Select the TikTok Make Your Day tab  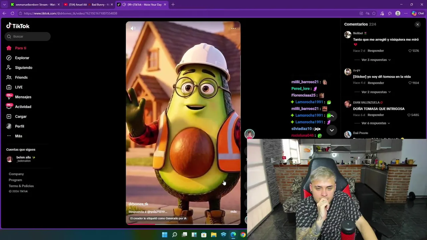(142, 5)
